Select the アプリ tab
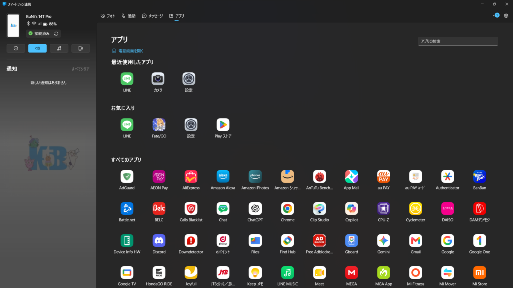Screen dimensions: 513x288 coord(177,16)
